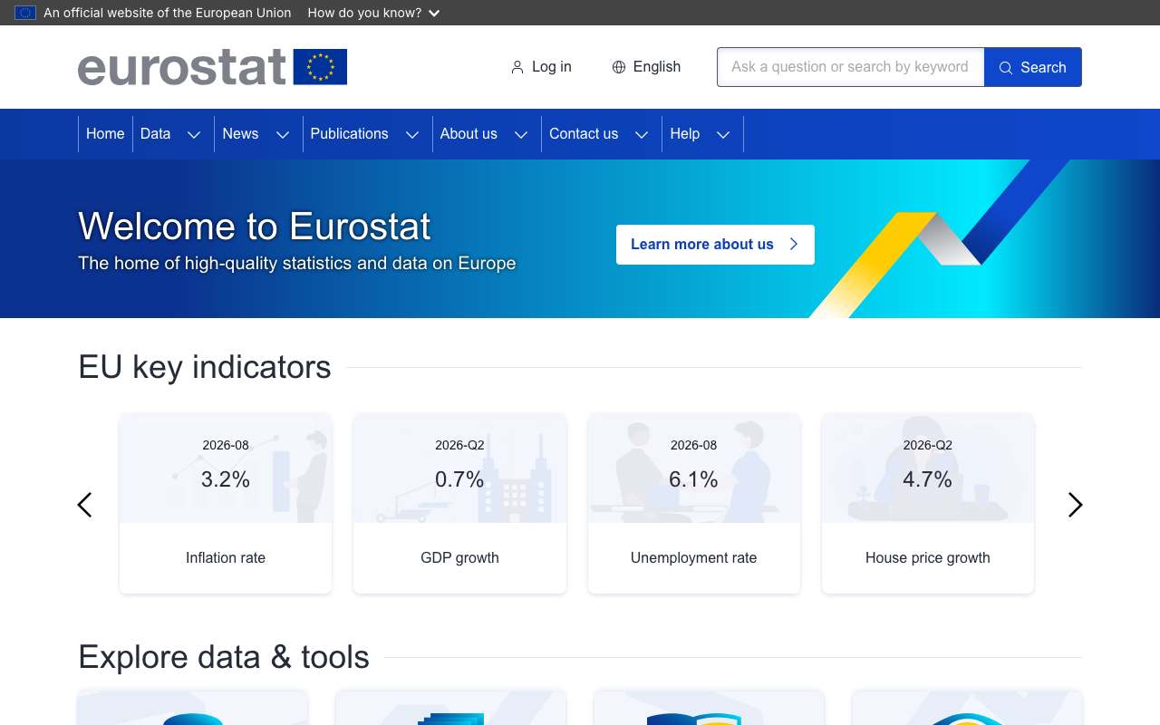Screen dimensions: 1160x725
Task: Click the EU flag in top banner
Action: click(25, 13)
